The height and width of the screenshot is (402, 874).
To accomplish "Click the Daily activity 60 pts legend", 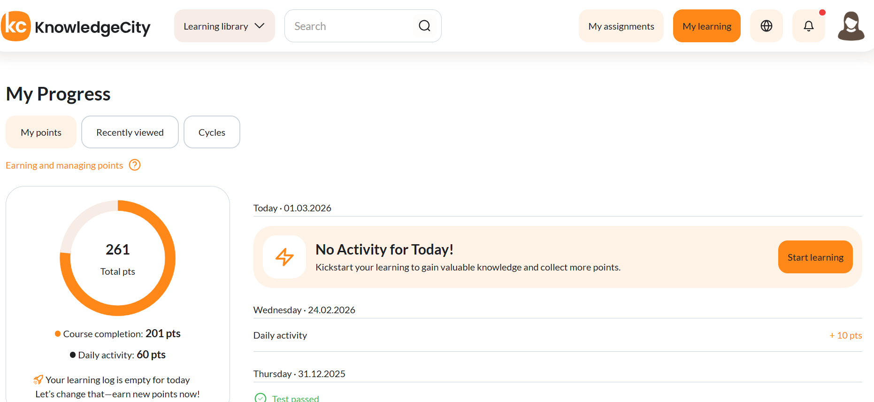I will point(117,355).
